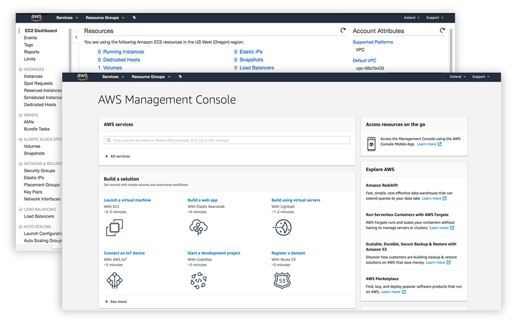Click external link icon after Marketplace Learn more
The width and height of the screenshot is (514, 325).
coord(404,292)
